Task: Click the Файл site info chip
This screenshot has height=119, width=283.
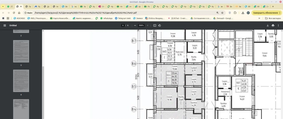Action: 28,13
